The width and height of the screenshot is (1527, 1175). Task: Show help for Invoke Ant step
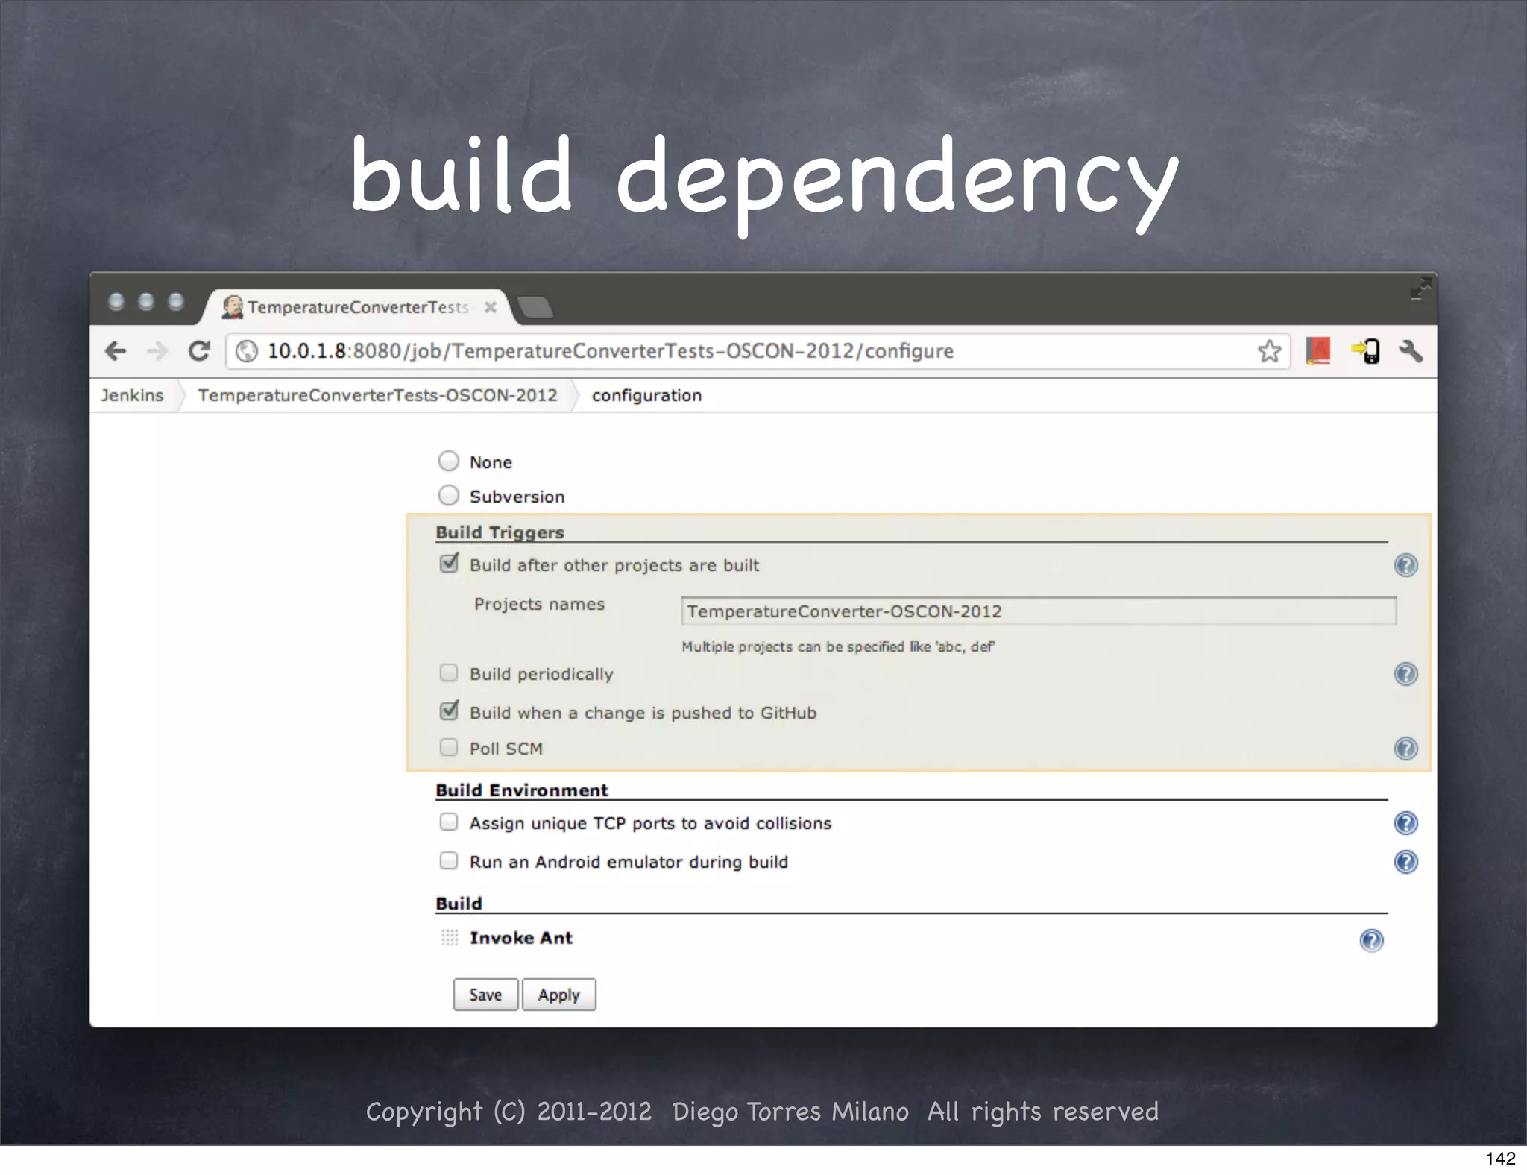(1371, 941)
